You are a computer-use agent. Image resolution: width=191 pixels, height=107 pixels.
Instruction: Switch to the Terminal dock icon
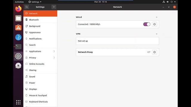pyautogui.click(x=18, y=47)
